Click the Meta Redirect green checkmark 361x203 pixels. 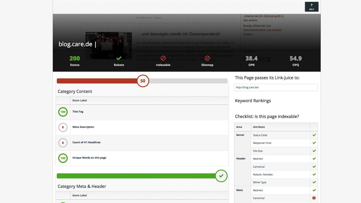tap(314, 190)
